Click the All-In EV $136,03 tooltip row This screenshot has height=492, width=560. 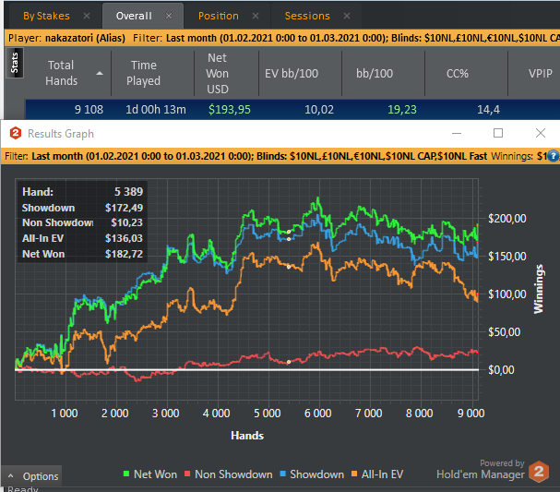(x=82, y=238)
